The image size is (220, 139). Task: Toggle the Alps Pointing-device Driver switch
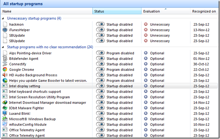tap(100, 53)
